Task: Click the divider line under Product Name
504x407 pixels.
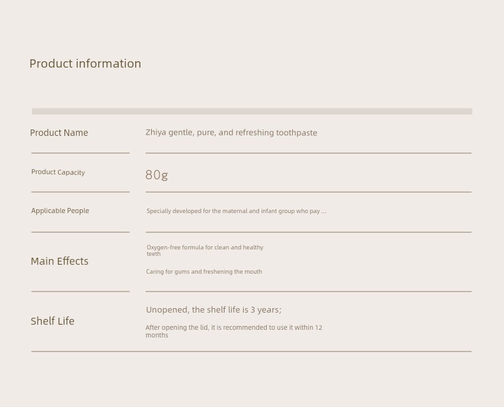Action: tap(80, 153)
